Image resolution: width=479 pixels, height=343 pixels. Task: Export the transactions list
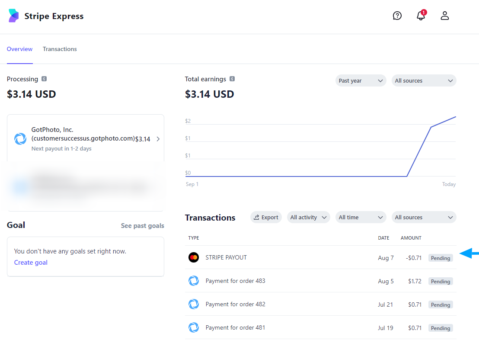266,218
